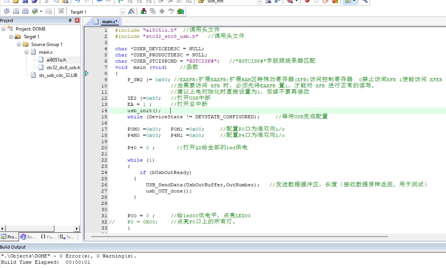Open stc32_stc8_usb.h in project tree

[x=63, y=67]
